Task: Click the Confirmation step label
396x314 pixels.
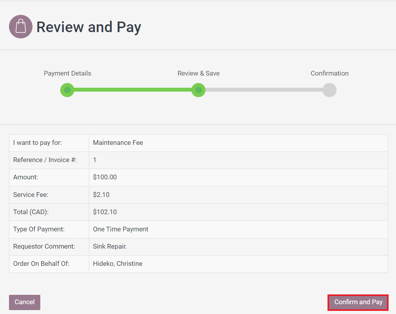Action: (329, 73)
